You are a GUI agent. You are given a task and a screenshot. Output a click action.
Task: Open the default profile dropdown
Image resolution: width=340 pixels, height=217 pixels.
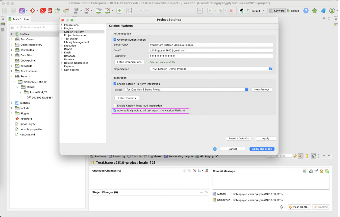(x=256, y=10)
